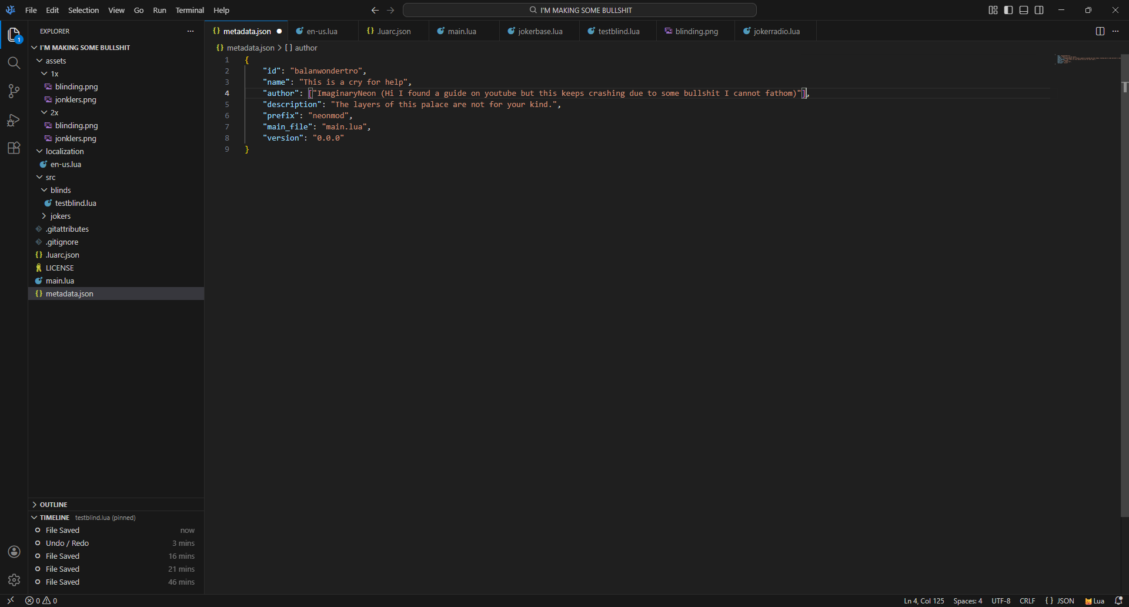
Task: Toggle the secondary side bar visibility
Action: 1039,10
